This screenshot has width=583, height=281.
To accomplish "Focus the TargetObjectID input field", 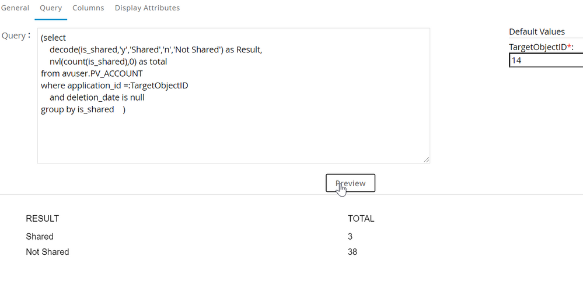I will pyautogui.click(x=546, y=60).
